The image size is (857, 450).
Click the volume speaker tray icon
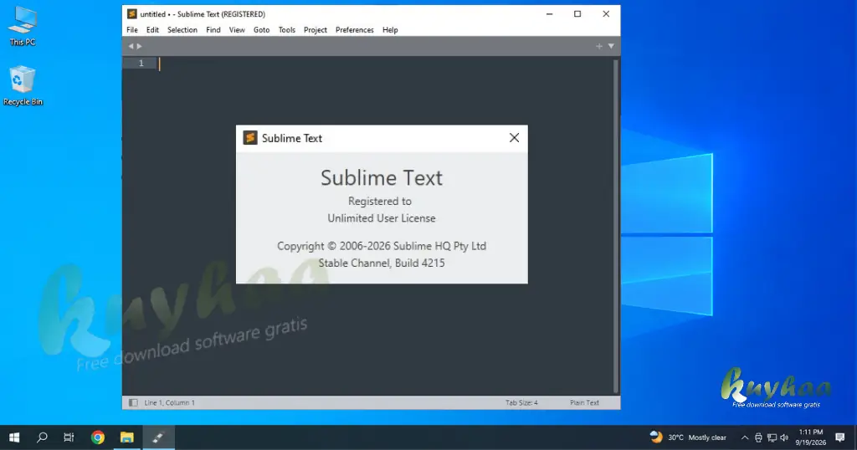click(x=784, y=437)
